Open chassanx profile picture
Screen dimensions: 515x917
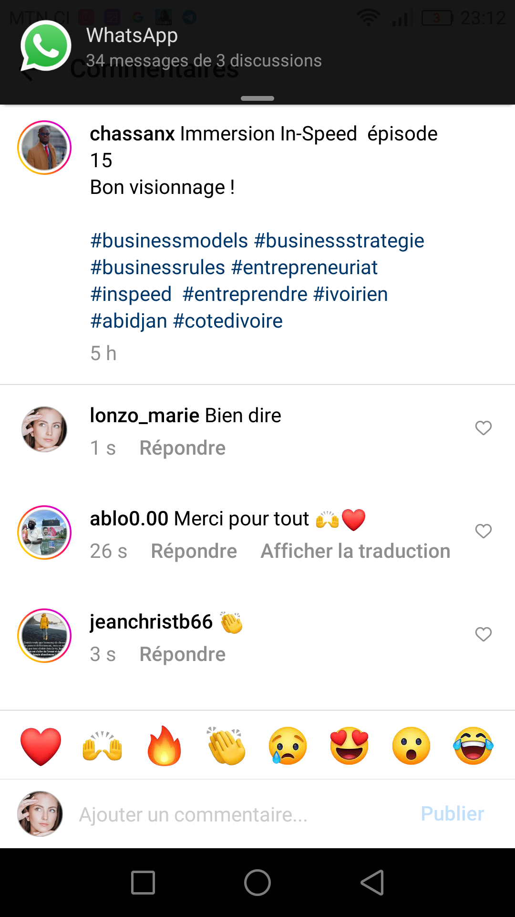44,148
